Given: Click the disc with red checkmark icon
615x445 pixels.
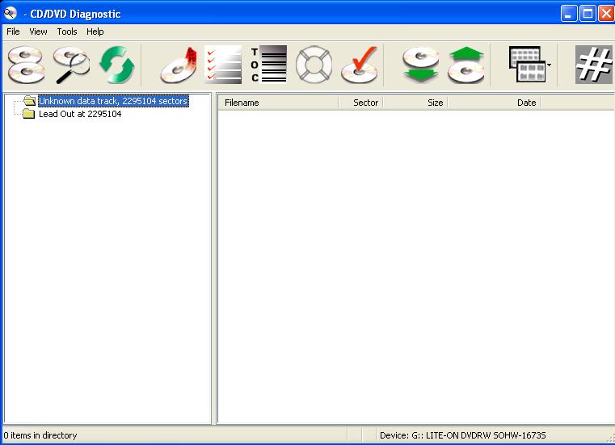Looking at the screenshot, I should (360, 65).
